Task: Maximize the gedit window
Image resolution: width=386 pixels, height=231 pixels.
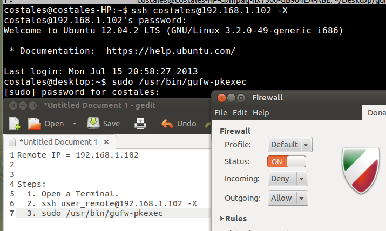Action: 32,106
